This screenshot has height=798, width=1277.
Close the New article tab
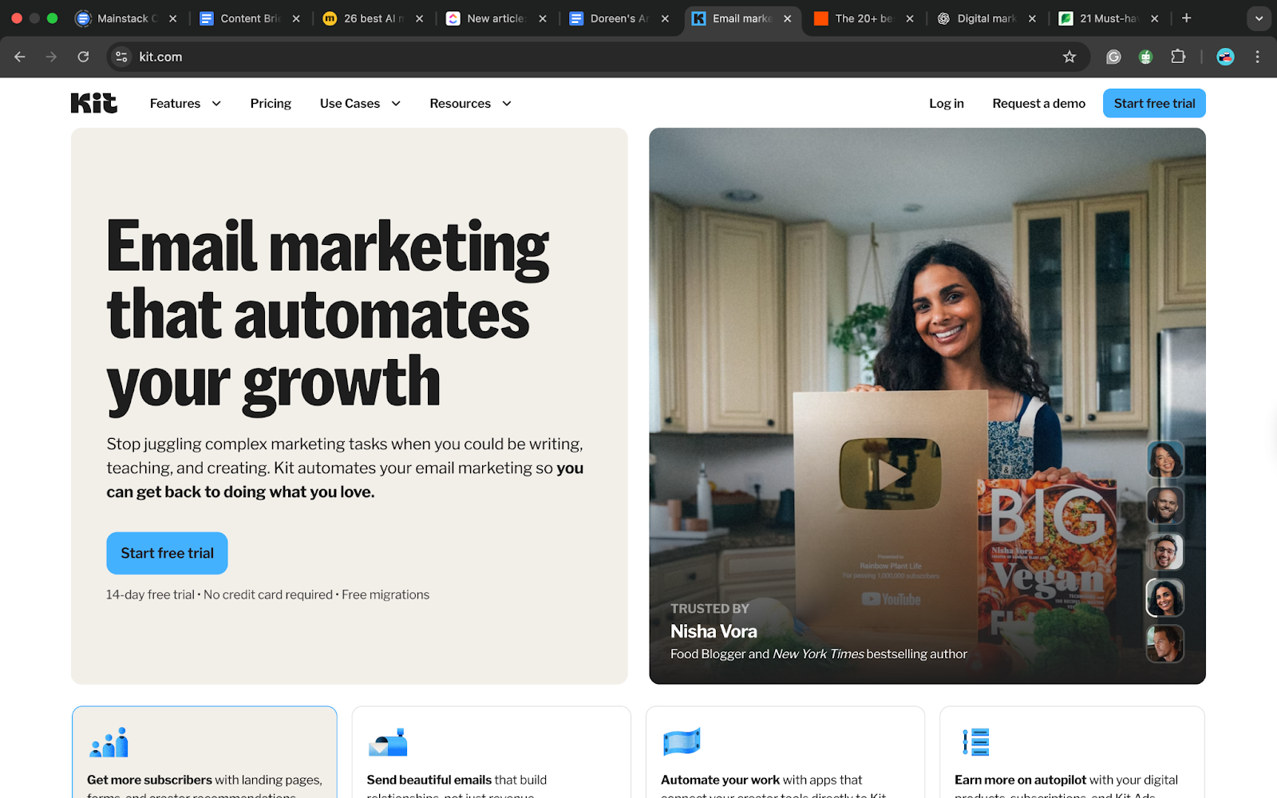(x=543, y=18)
